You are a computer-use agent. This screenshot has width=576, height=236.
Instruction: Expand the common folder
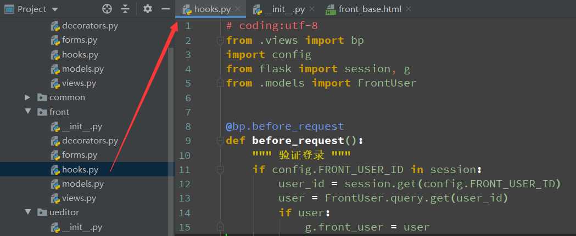pos(27,97)
